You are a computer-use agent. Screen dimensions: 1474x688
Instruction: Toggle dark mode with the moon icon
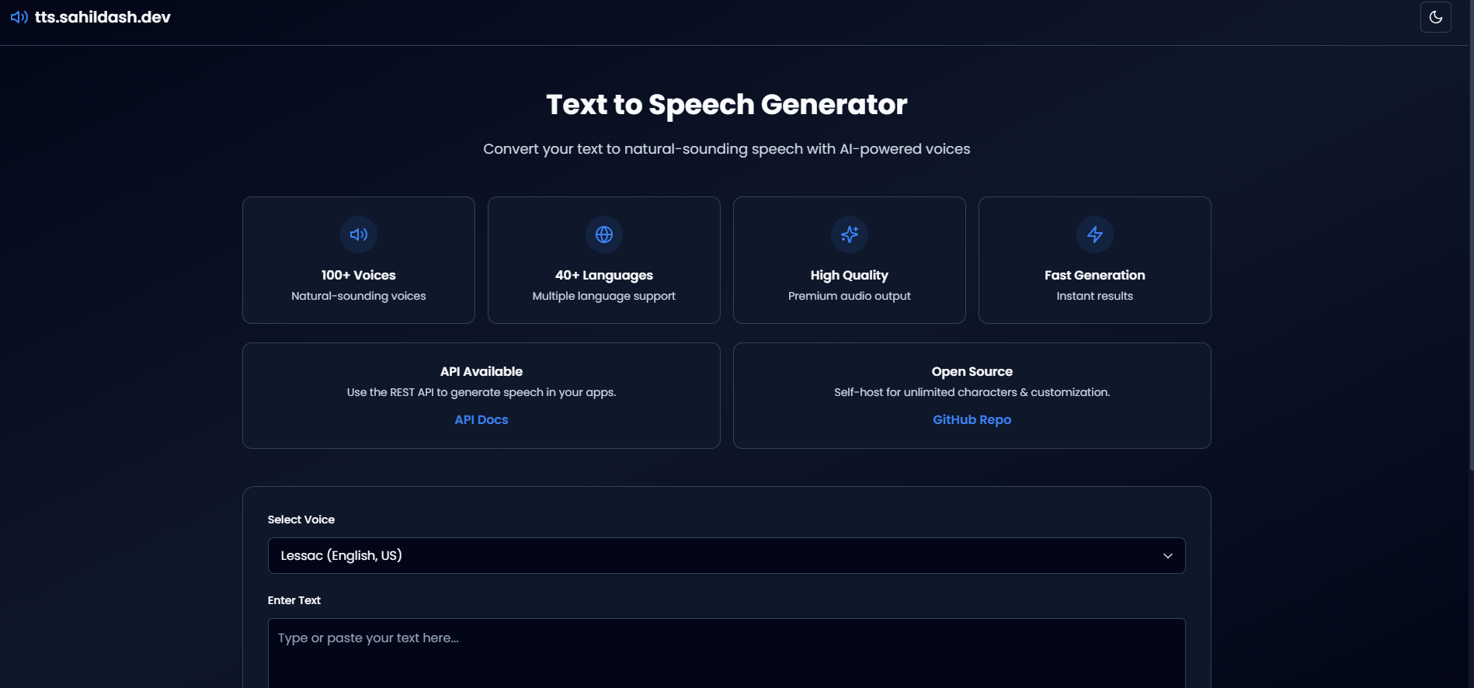pyautogui.click(x=1435, y=17)
